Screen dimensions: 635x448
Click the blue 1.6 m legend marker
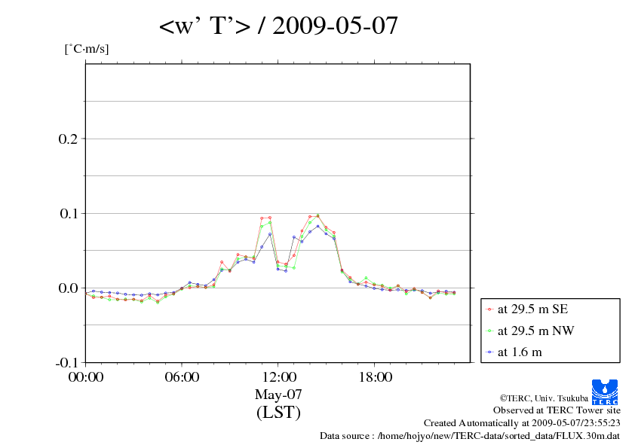pos(489,352)
